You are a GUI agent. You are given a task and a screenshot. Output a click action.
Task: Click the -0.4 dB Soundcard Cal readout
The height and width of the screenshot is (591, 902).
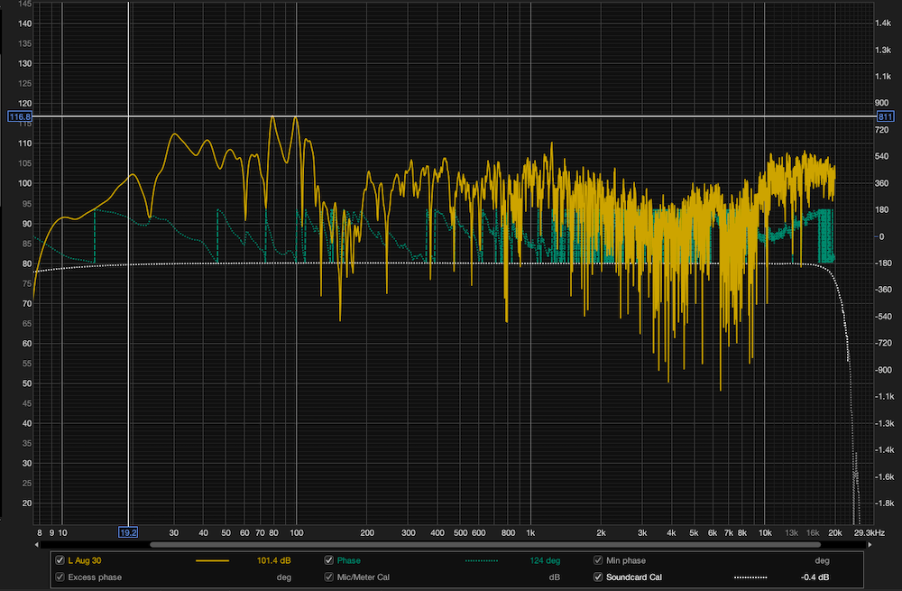click(815, 577)
